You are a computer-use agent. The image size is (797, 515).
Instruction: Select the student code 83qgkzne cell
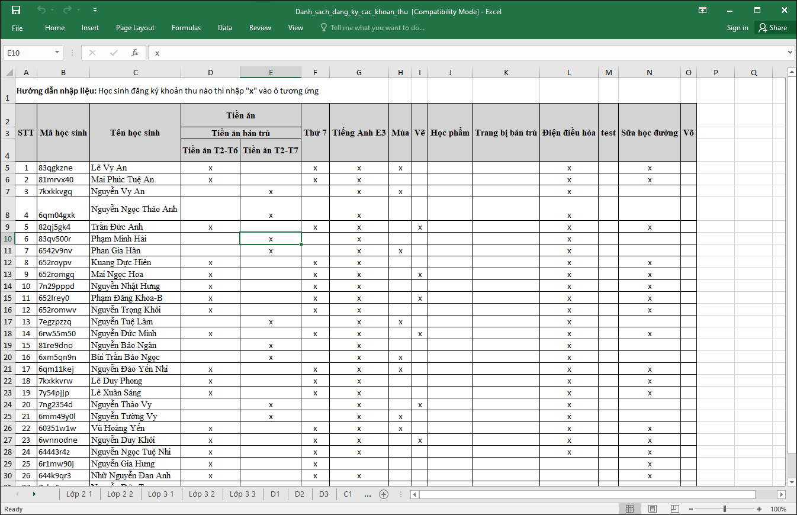tap(63, 168)
